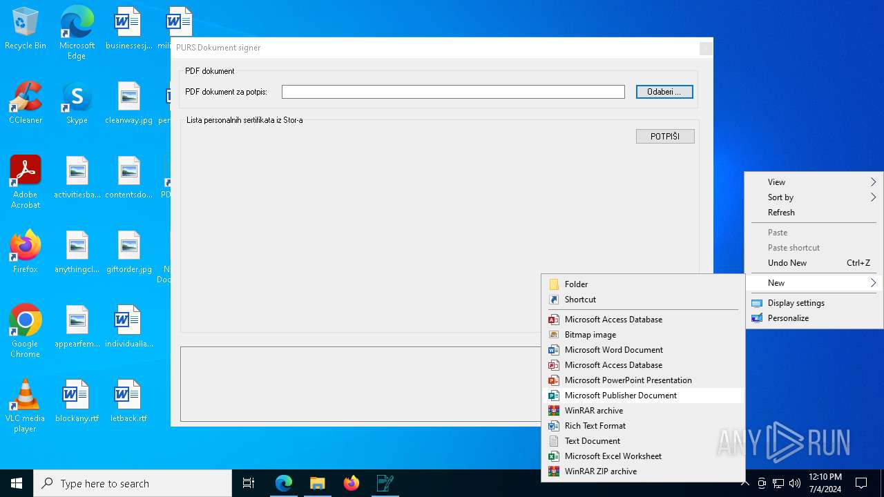
Task: Click the clock showing 12:10 PM
Action: (x=825, y=483)
